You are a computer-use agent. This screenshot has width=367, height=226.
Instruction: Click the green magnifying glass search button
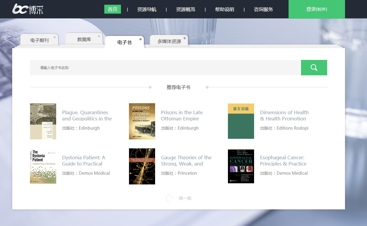click(314, 68)
